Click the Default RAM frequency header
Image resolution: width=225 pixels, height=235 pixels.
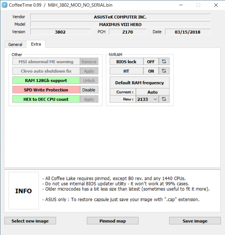click(140, 82)
